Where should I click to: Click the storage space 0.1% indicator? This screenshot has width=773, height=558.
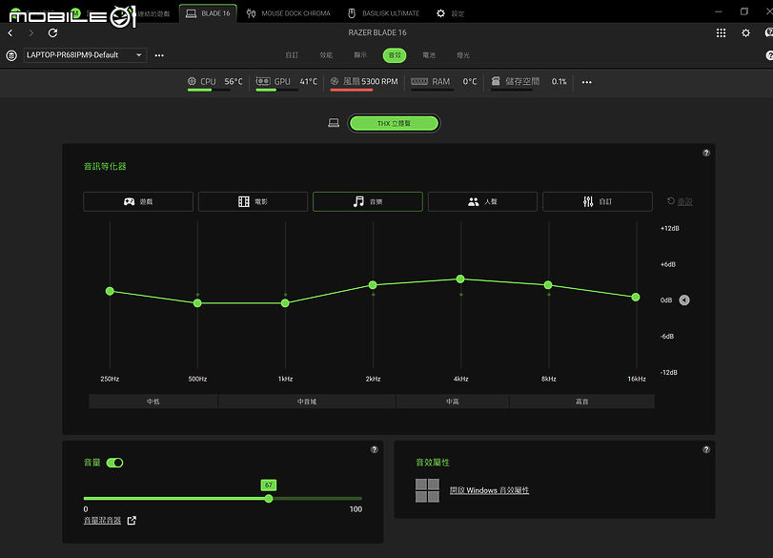(x=528, y=82)
